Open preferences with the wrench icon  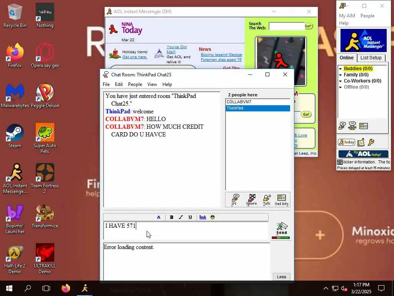click(371, 142)
